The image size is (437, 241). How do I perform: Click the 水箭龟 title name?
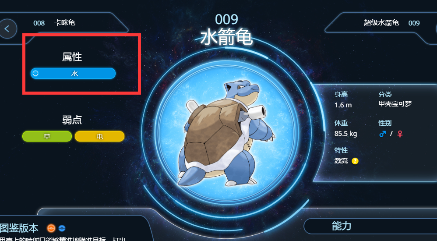point(226,38)
